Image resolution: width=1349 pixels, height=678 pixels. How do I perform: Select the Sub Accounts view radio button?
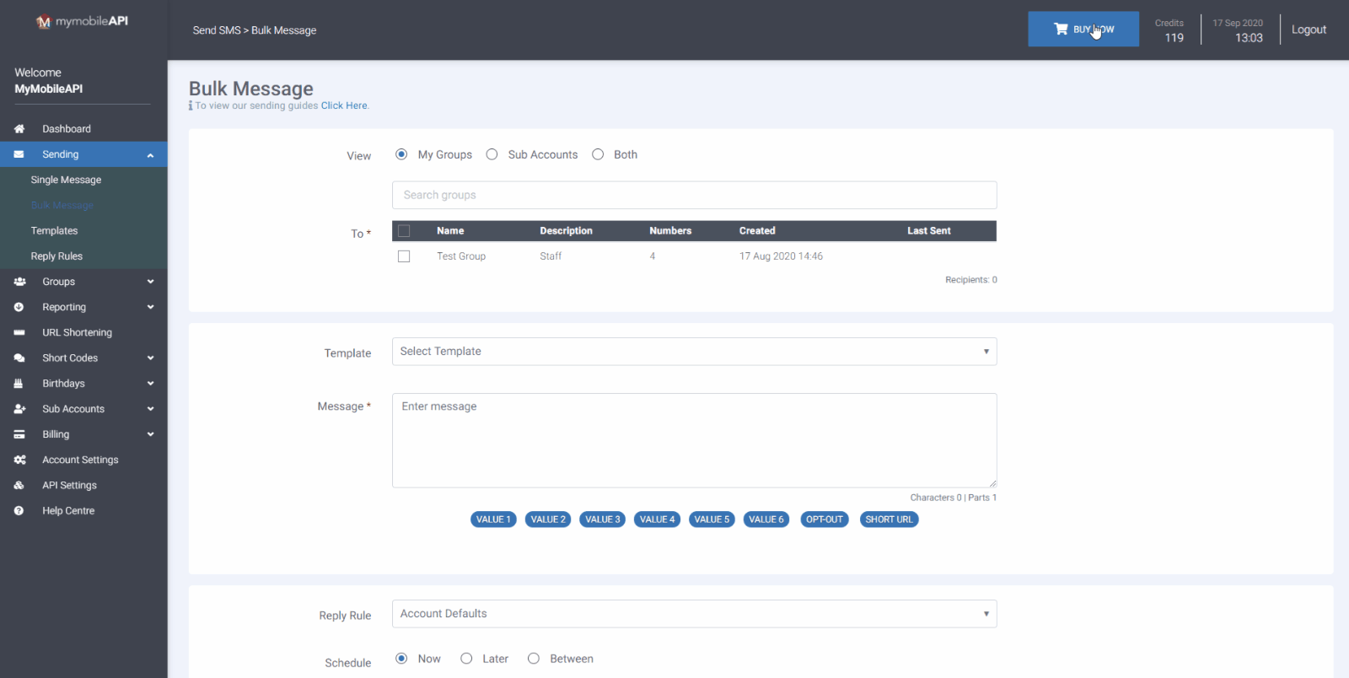point(492,154)
